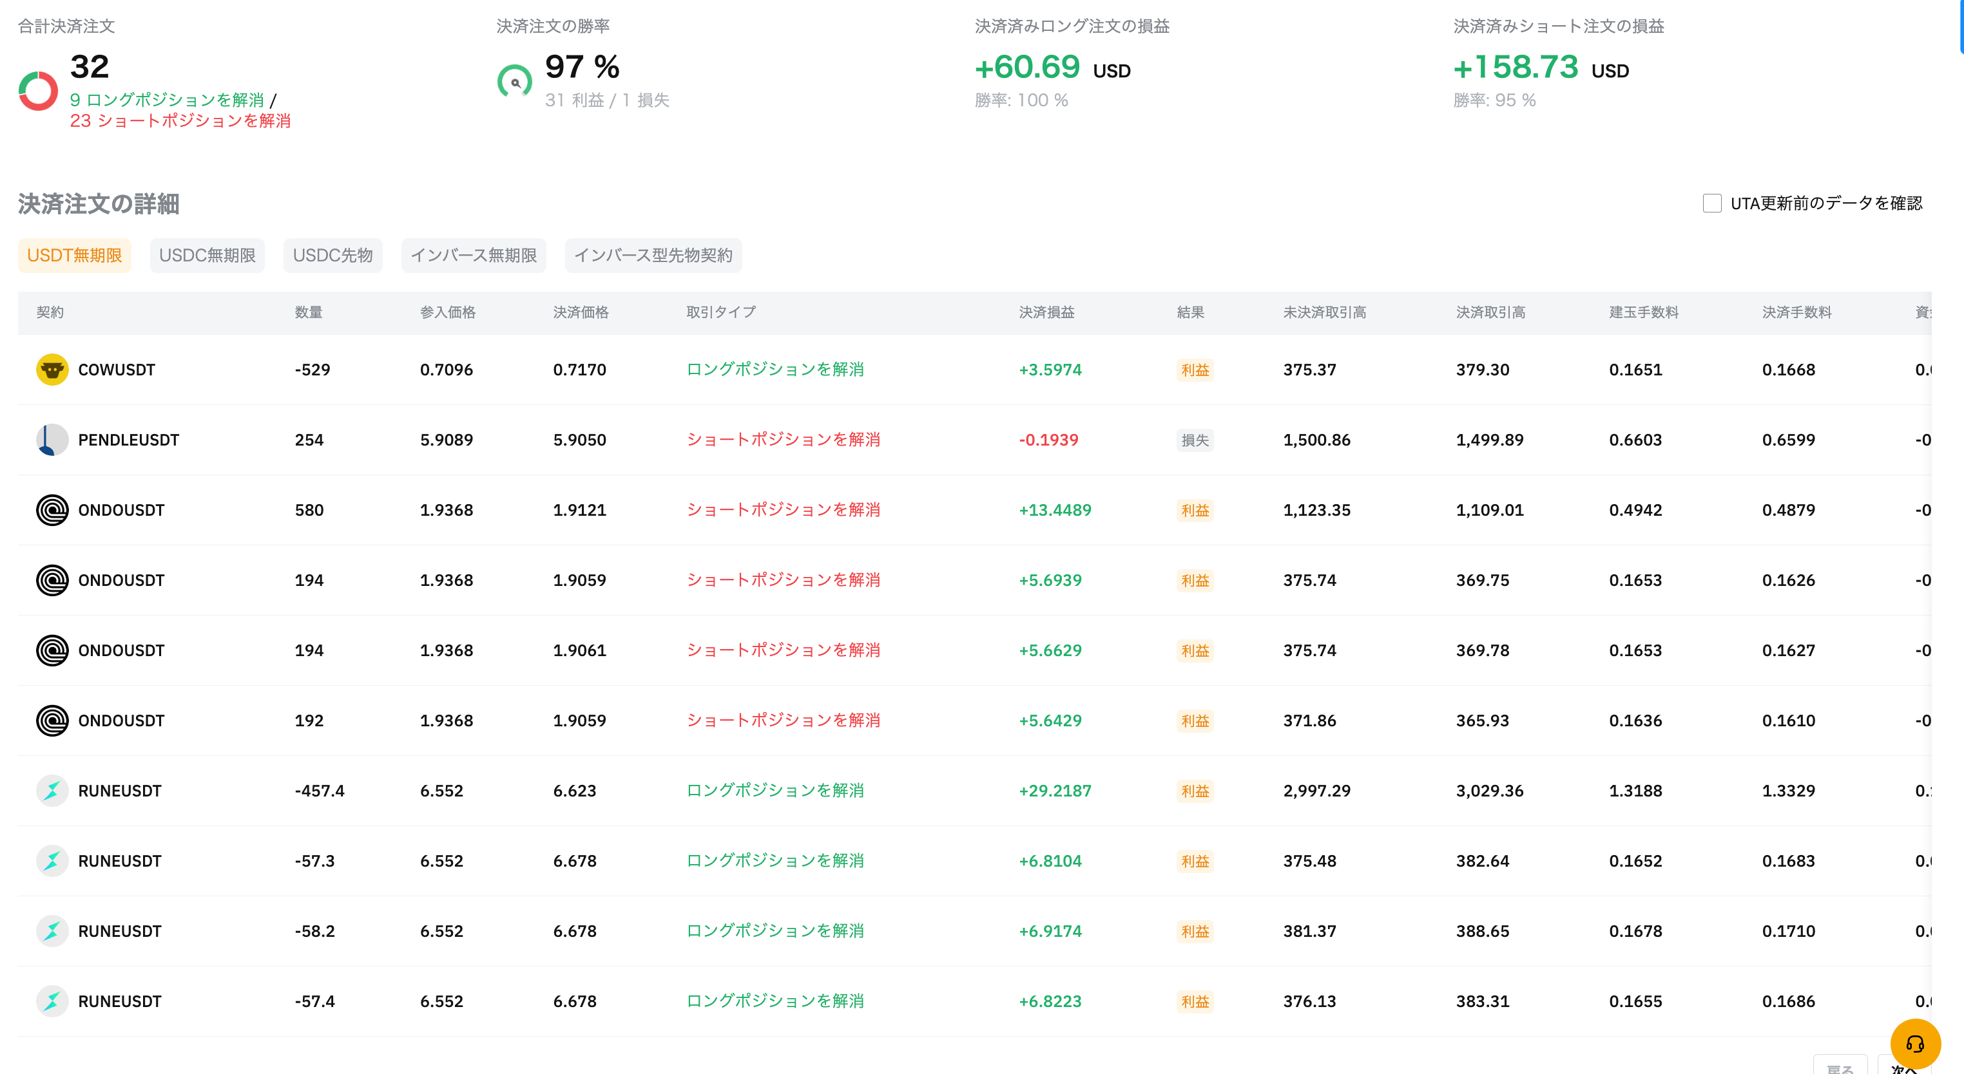Switch to the USDC先物 tab
Screen dimensions: 1964x1074
(332, 255)
